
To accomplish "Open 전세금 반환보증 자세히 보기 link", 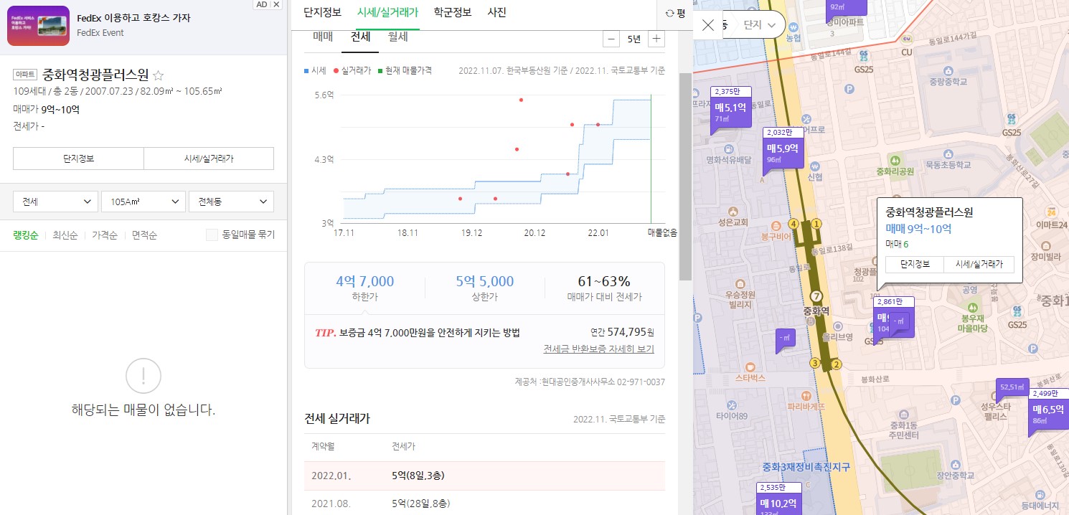I will 599,349.
